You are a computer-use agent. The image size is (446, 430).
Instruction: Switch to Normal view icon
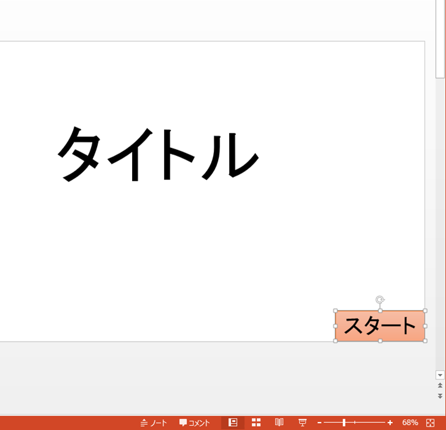pyautogui.click(x=233, y=423)
